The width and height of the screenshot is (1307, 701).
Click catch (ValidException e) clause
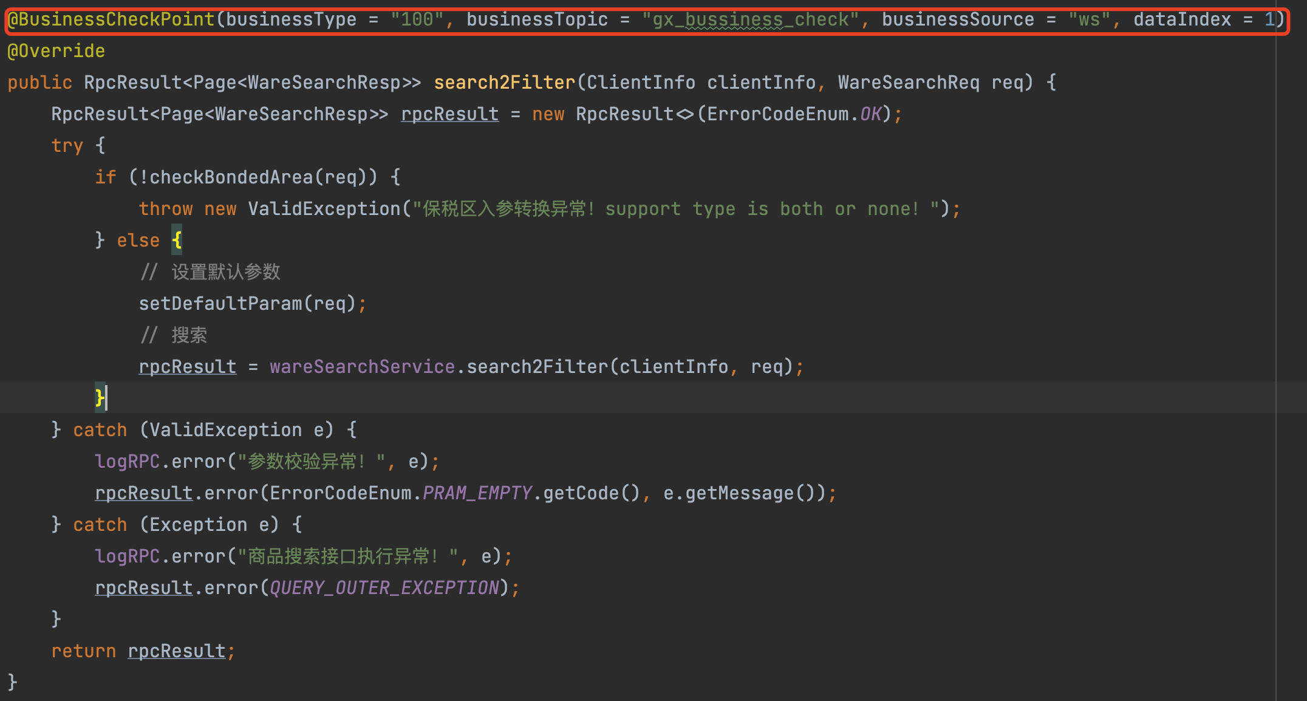coord(203,430)
